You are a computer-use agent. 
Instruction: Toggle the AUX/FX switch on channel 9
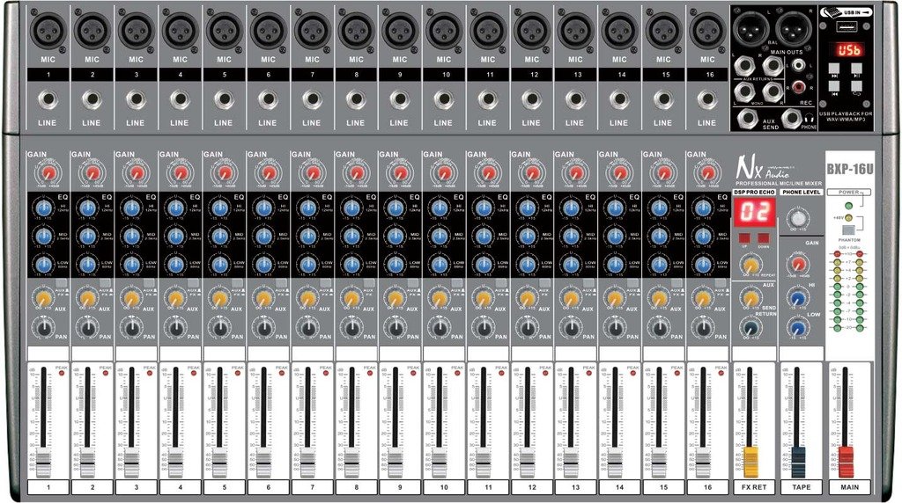click(x=413, y=284)
